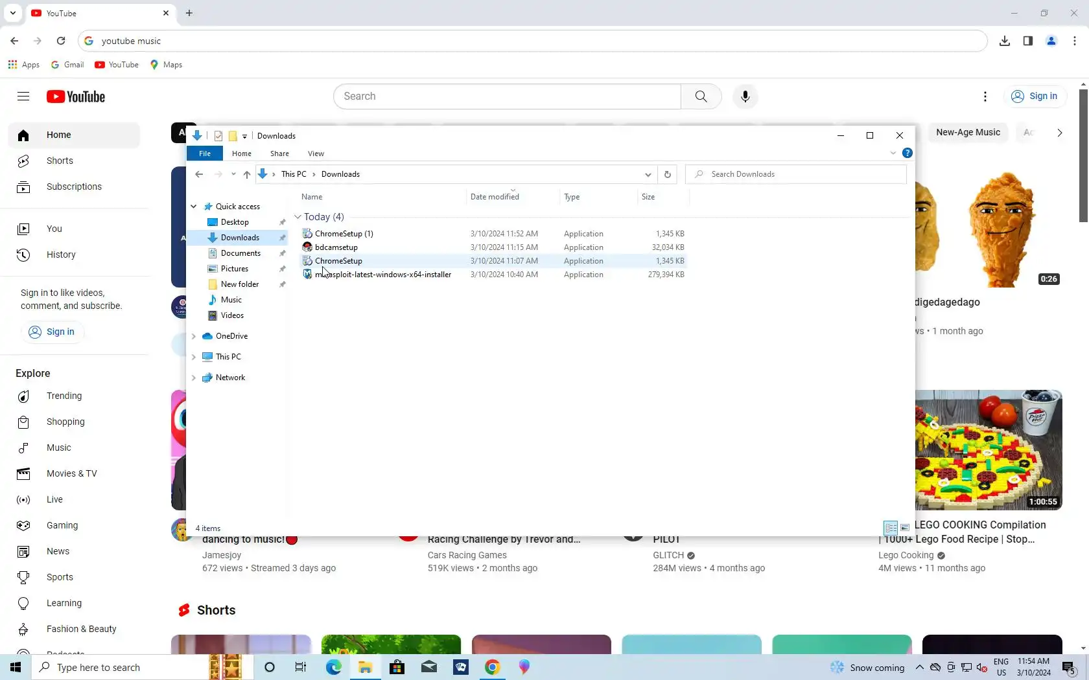This screenshot has height=680, width=1089.
Task: Click Sign in button in sidebar
Action: pyautogui.click(x=52, y=332)
